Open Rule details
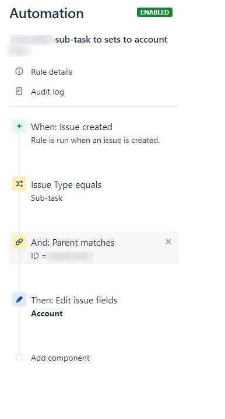 pyautogui.click(x=51, y=72)
